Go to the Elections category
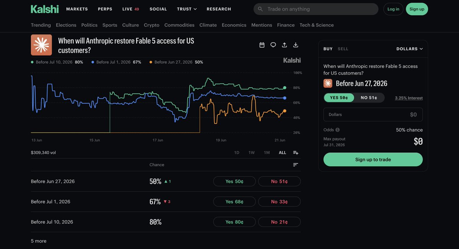 66,25
